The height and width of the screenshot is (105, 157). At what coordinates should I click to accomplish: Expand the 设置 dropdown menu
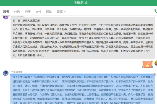(x=61, y=12)
